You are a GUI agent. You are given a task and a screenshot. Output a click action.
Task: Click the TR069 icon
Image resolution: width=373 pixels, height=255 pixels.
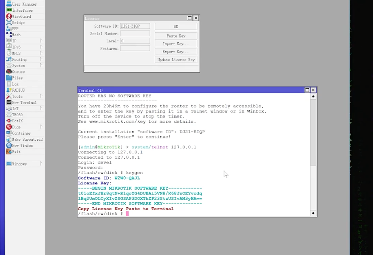pos(9,115)
